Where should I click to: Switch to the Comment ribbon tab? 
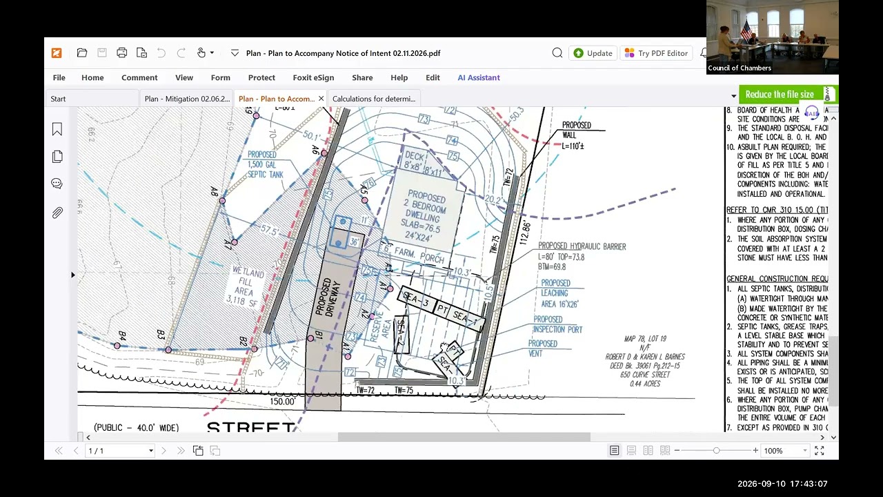click(x=139, y=77)
